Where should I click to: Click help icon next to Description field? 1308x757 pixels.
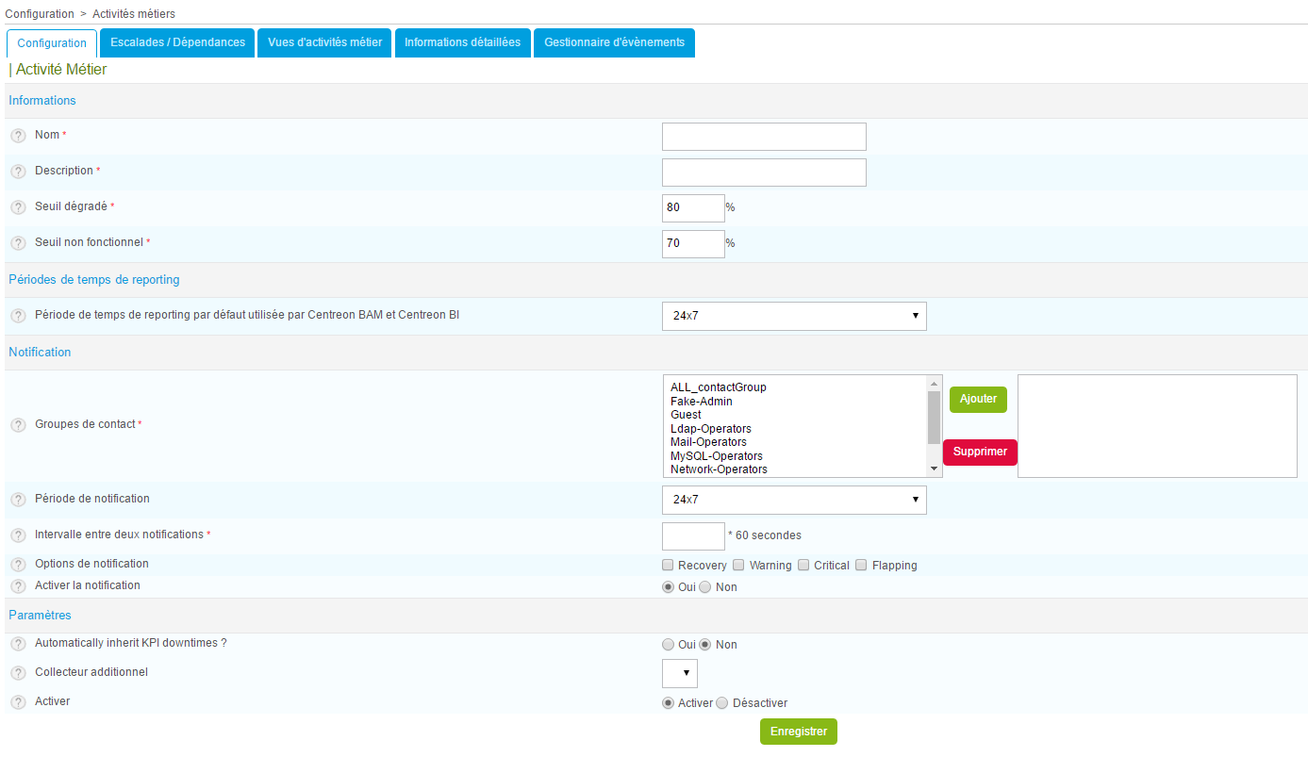(x=18, y=172)
